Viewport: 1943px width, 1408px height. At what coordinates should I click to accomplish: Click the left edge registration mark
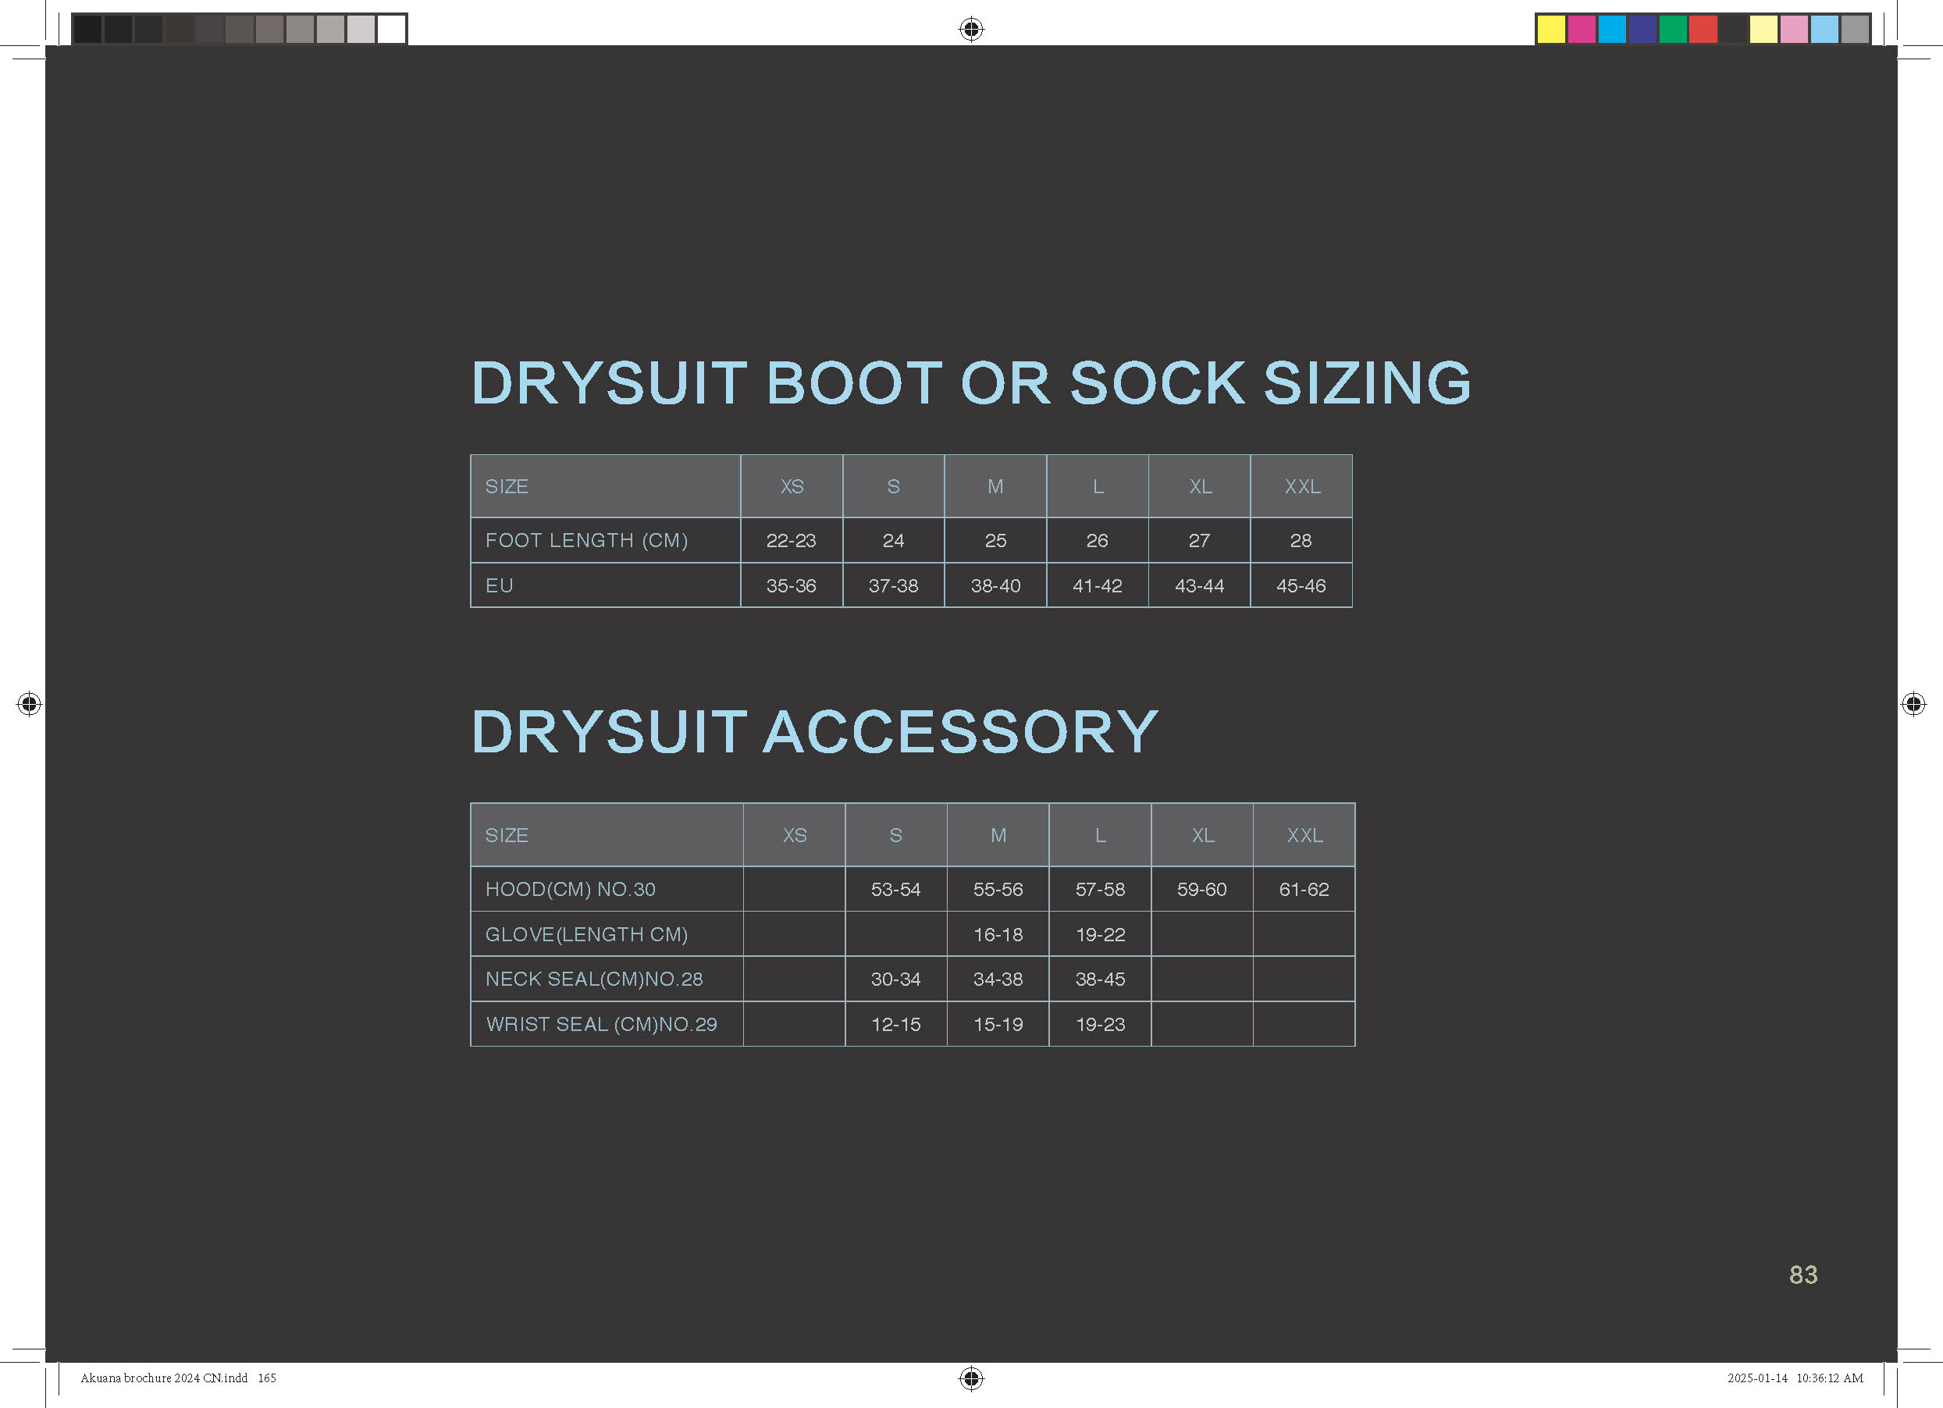[29, 704]
